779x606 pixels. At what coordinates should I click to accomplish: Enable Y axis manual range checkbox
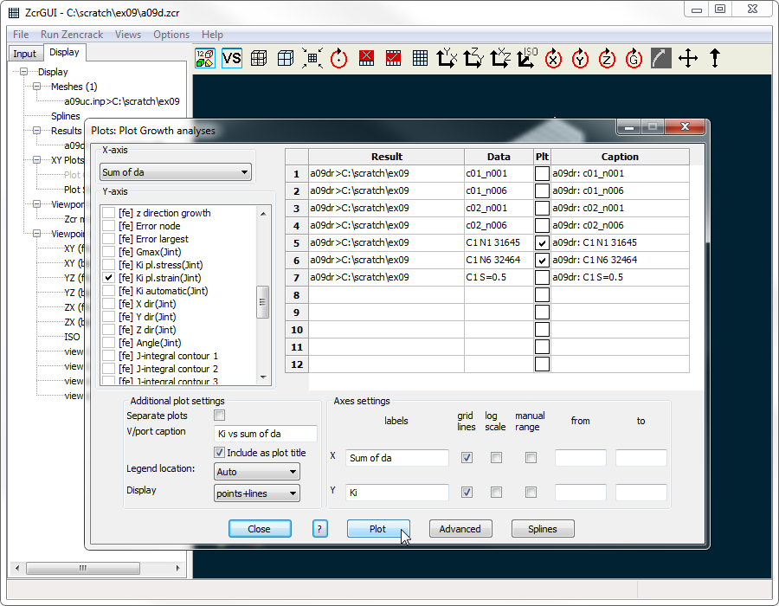pyautogui.click(x=531, y=493)
